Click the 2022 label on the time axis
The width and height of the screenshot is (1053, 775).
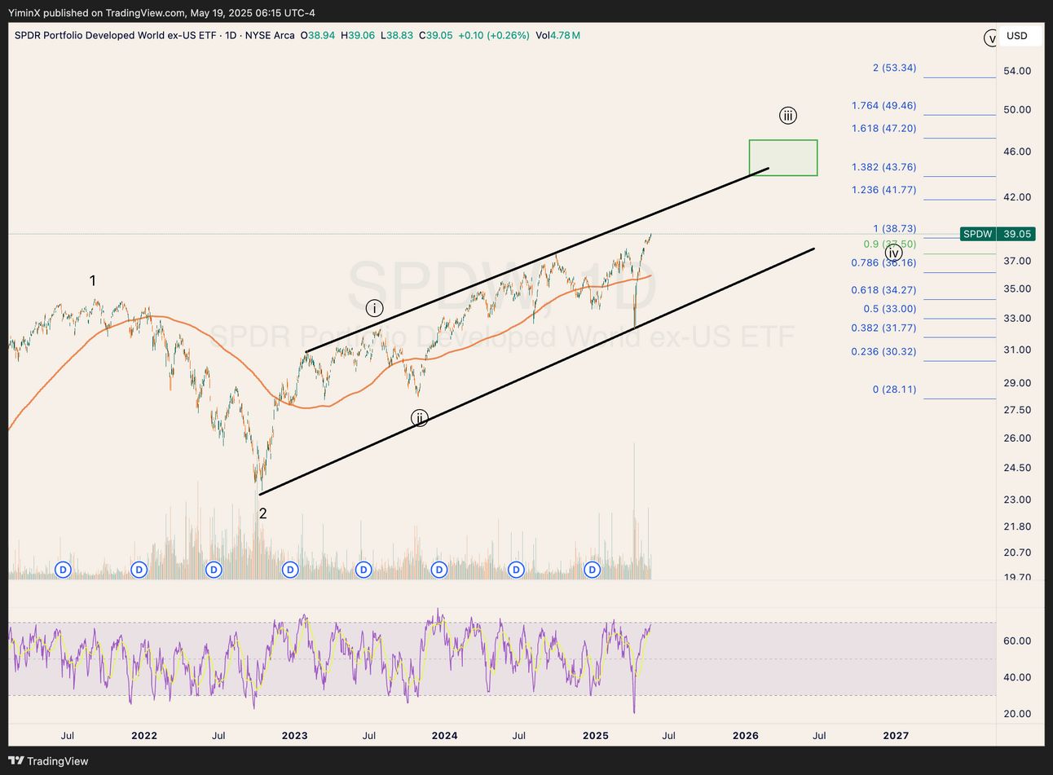click(x=144, y=736)
